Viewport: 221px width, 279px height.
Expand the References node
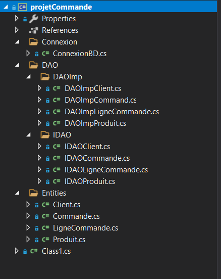tap(17, 30)
